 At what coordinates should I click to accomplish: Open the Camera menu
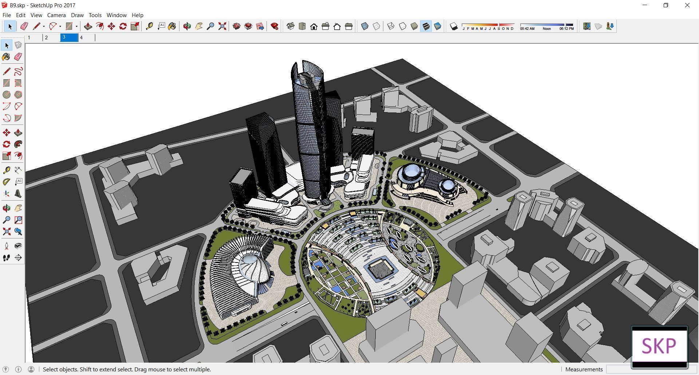(x=56, y=15)
